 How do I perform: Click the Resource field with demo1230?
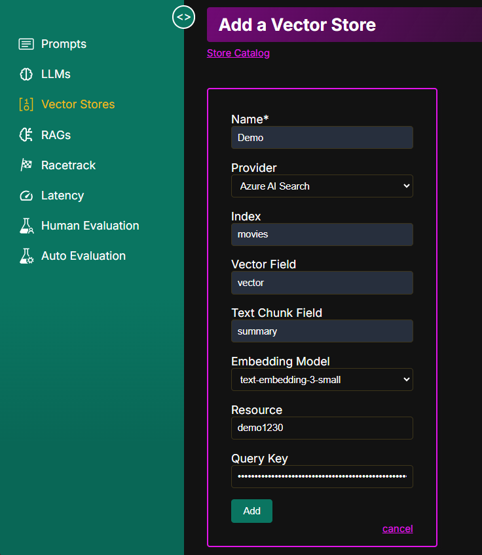[x=322, y=428]
